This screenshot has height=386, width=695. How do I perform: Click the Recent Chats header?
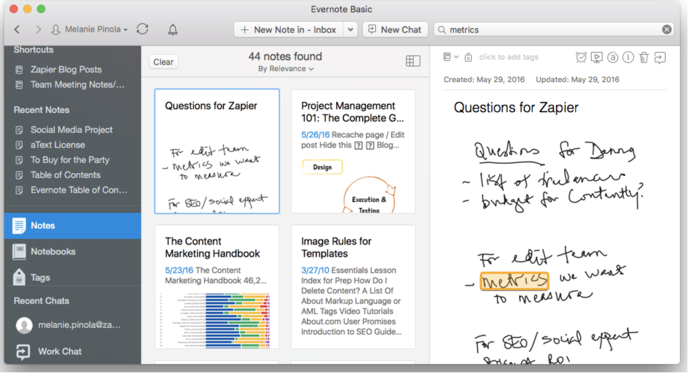coord(42,301)
